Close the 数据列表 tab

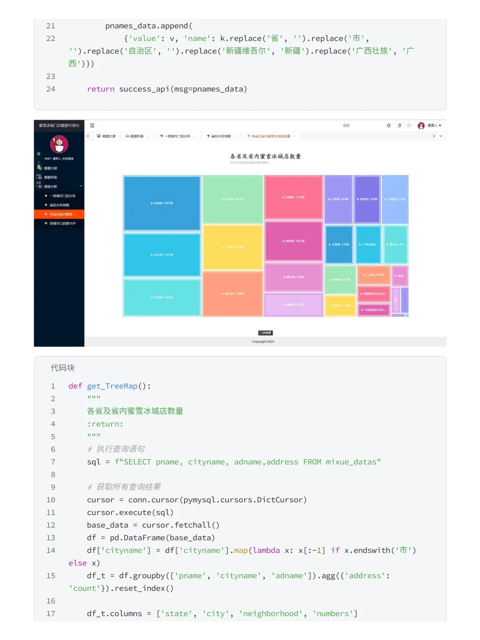tap(148, 136)
